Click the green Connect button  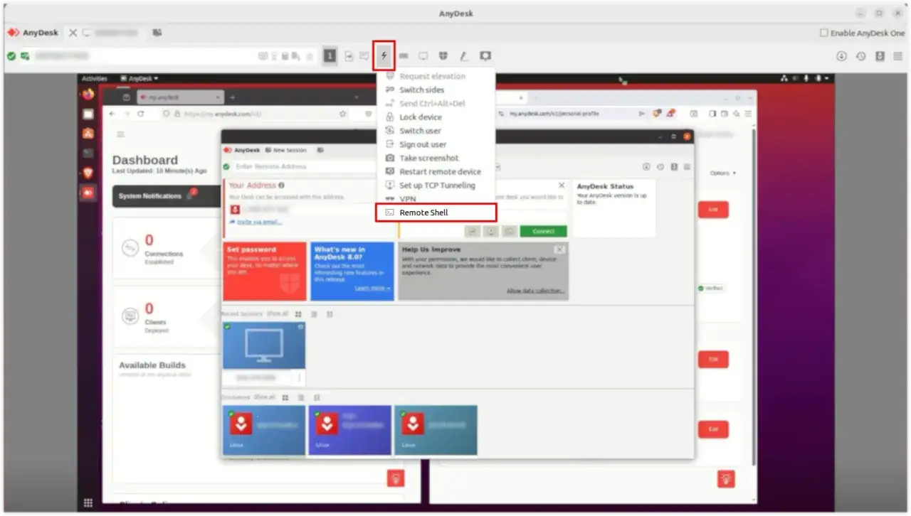click(x=543, y=231)
